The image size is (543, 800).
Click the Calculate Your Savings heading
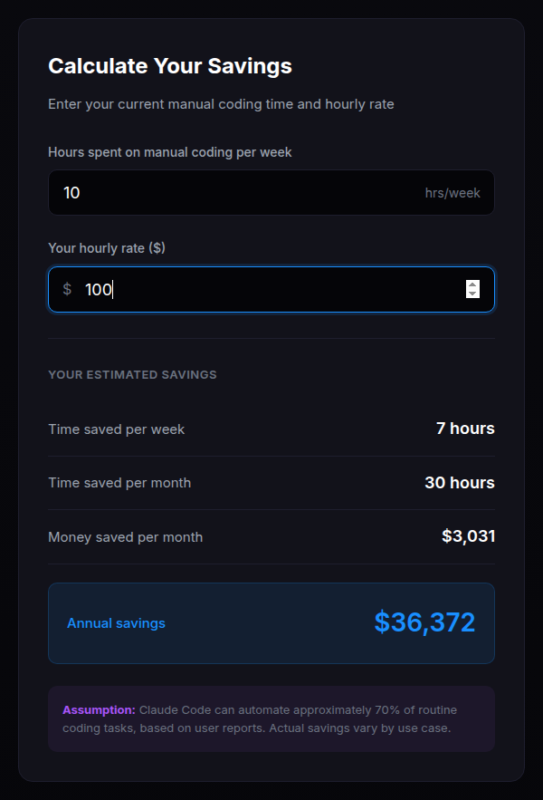pyautogui.click(x=169, y=66)
